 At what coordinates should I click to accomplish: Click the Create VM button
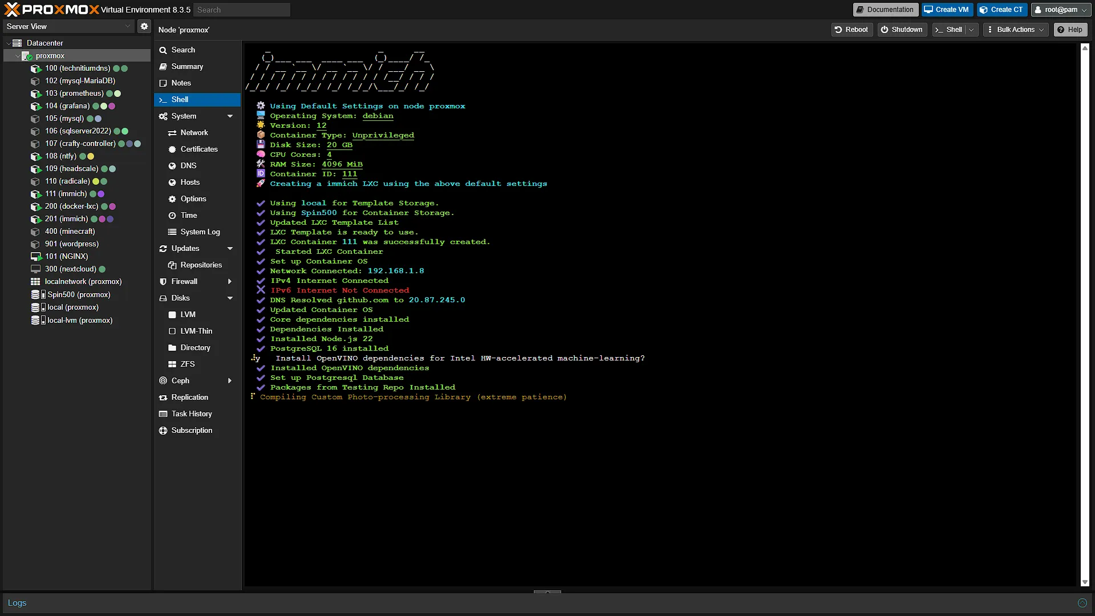coord(947,10)
